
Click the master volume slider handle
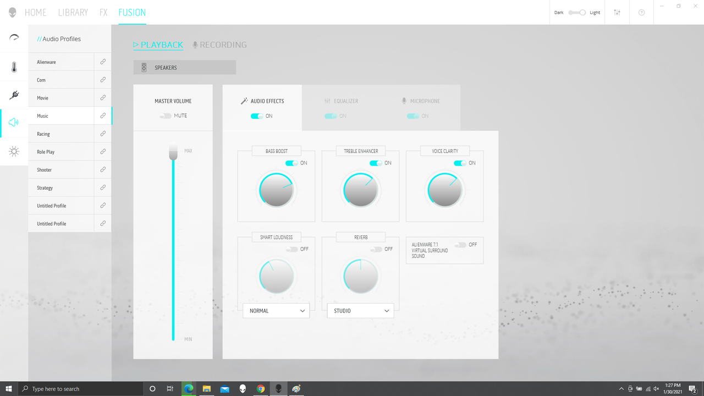[x=173, y=151]
